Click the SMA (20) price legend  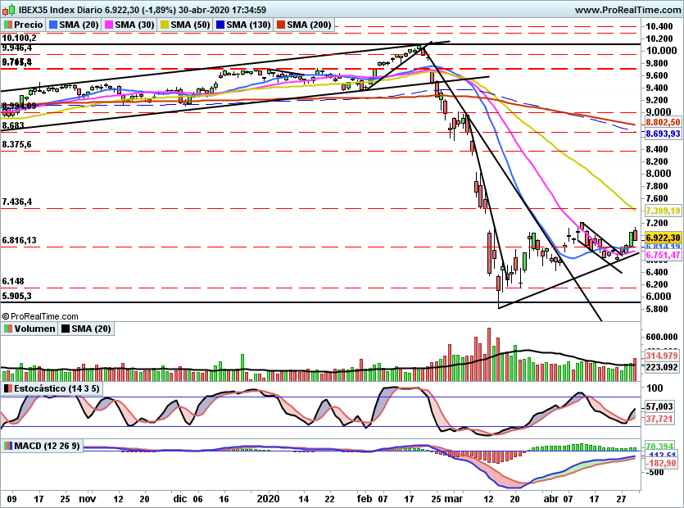pyautogui.click(x=79, y=25)
